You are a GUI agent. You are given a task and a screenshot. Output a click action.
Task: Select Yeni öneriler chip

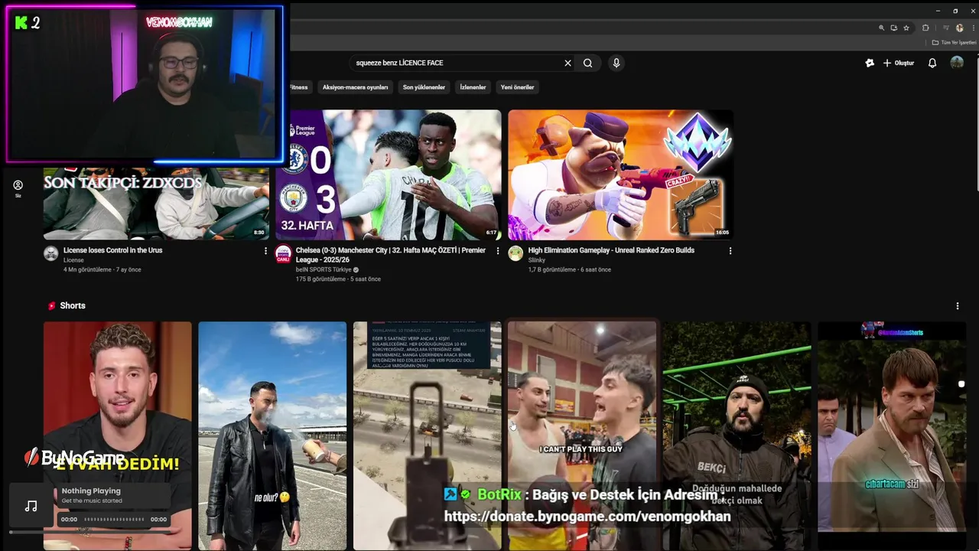[517, 87]
